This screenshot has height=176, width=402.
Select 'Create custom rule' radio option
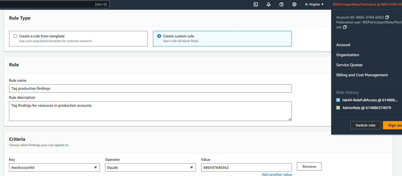point(159,36)
